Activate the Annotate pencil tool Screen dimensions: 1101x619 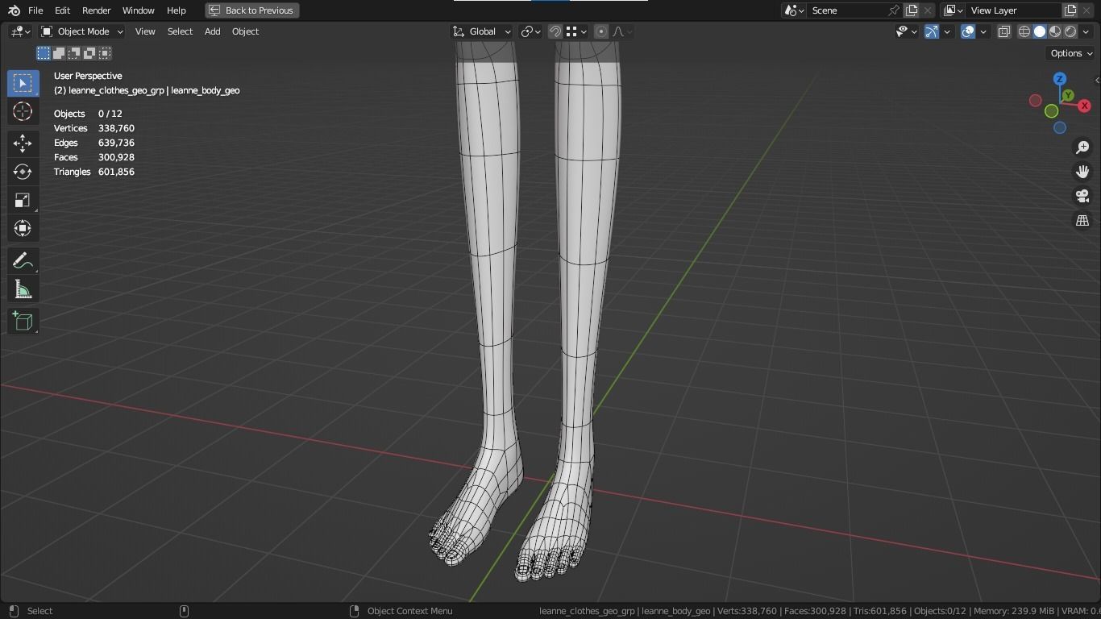[23, 260]
